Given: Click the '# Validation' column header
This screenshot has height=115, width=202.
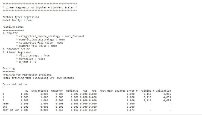Looking at the screenshot, I should click(x=162, y=91).
